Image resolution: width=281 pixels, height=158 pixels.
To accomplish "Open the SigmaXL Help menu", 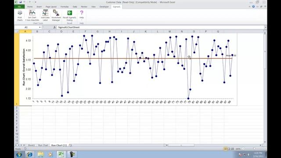I will click(x=82, y=15).
